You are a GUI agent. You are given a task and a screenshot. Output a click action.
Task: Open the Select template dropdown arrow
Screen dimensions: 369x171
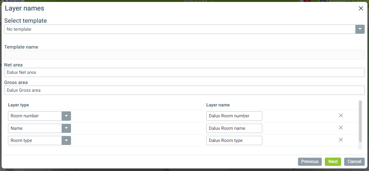click(x=360, y=29)
